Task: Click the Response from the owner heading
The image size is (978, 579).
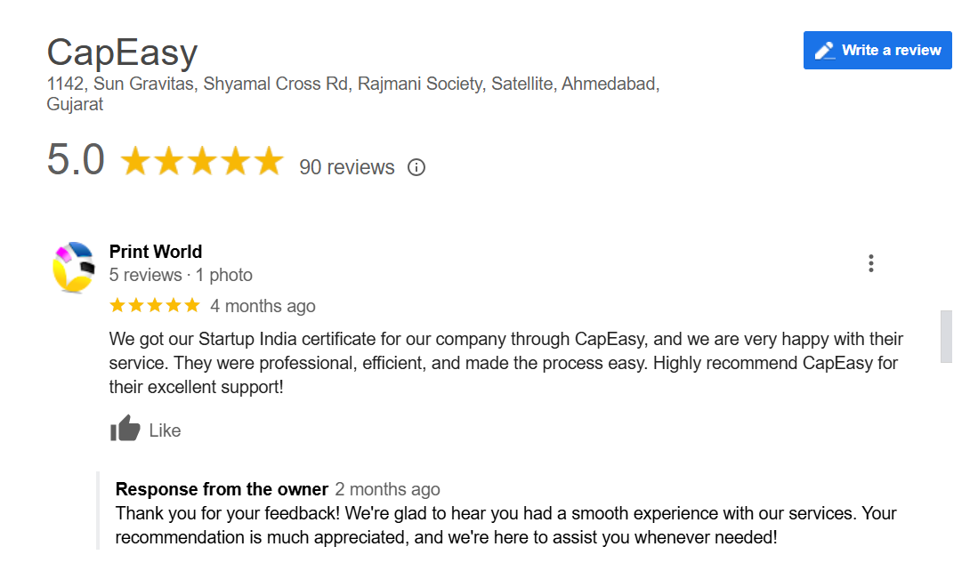Action: [222, 489]
